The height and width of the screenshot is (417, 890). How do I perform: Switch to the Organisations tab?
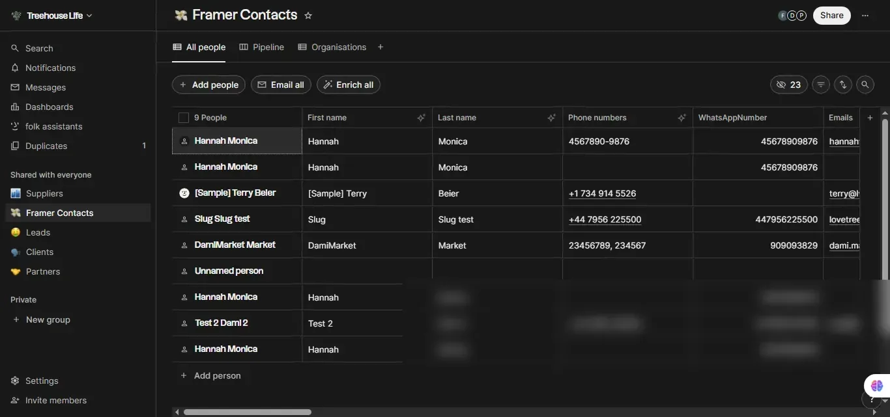[x=332, y=47]
